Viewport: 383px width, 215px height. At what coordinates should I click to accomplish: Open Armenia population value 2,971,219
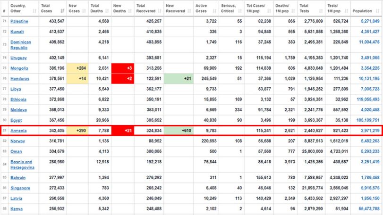370,131
